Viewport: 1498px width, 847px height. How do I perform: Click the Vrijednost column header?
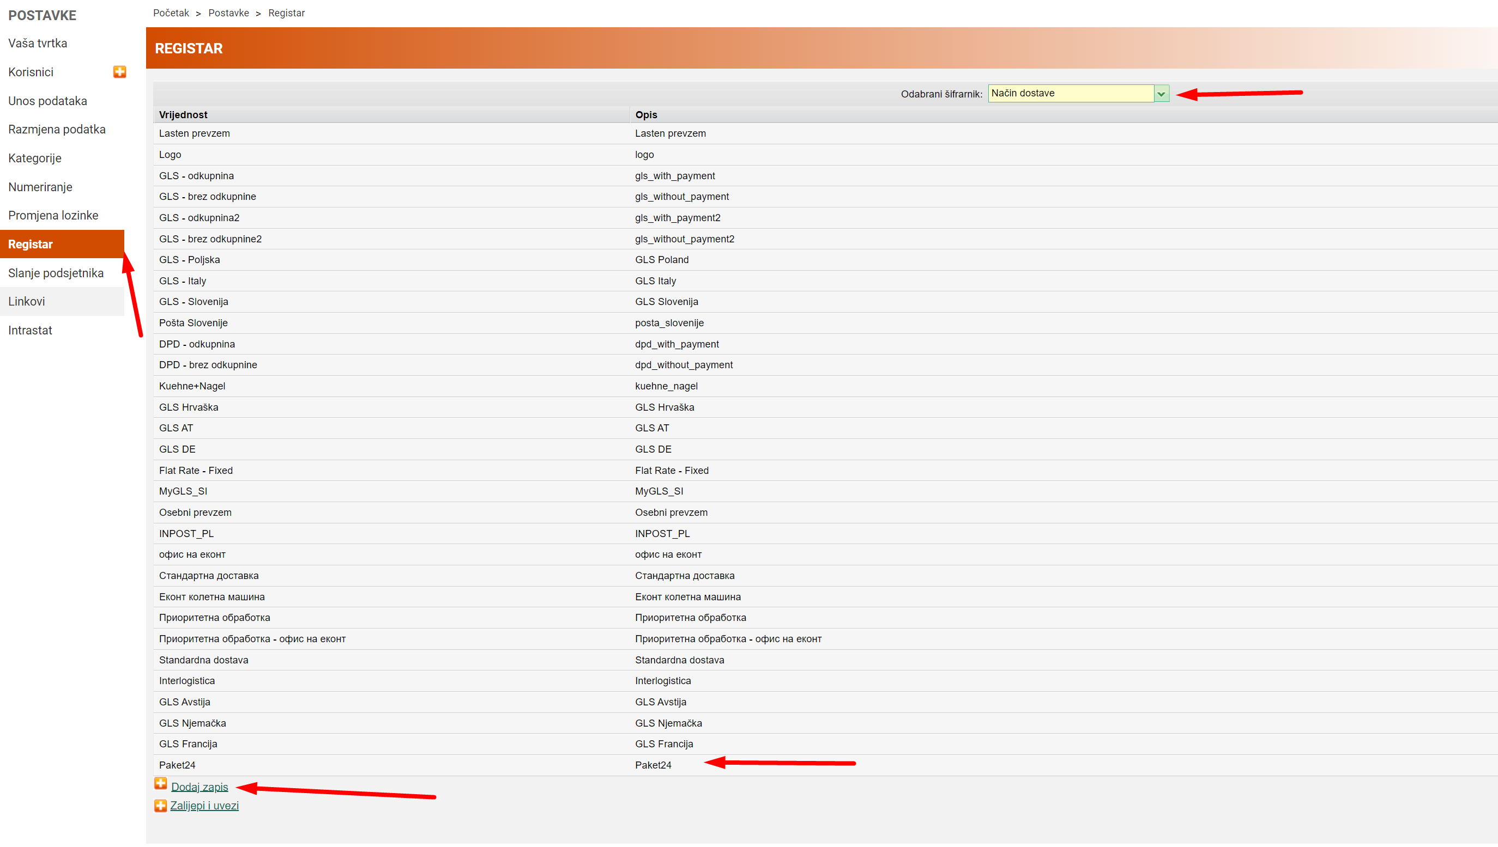[183, 114]
